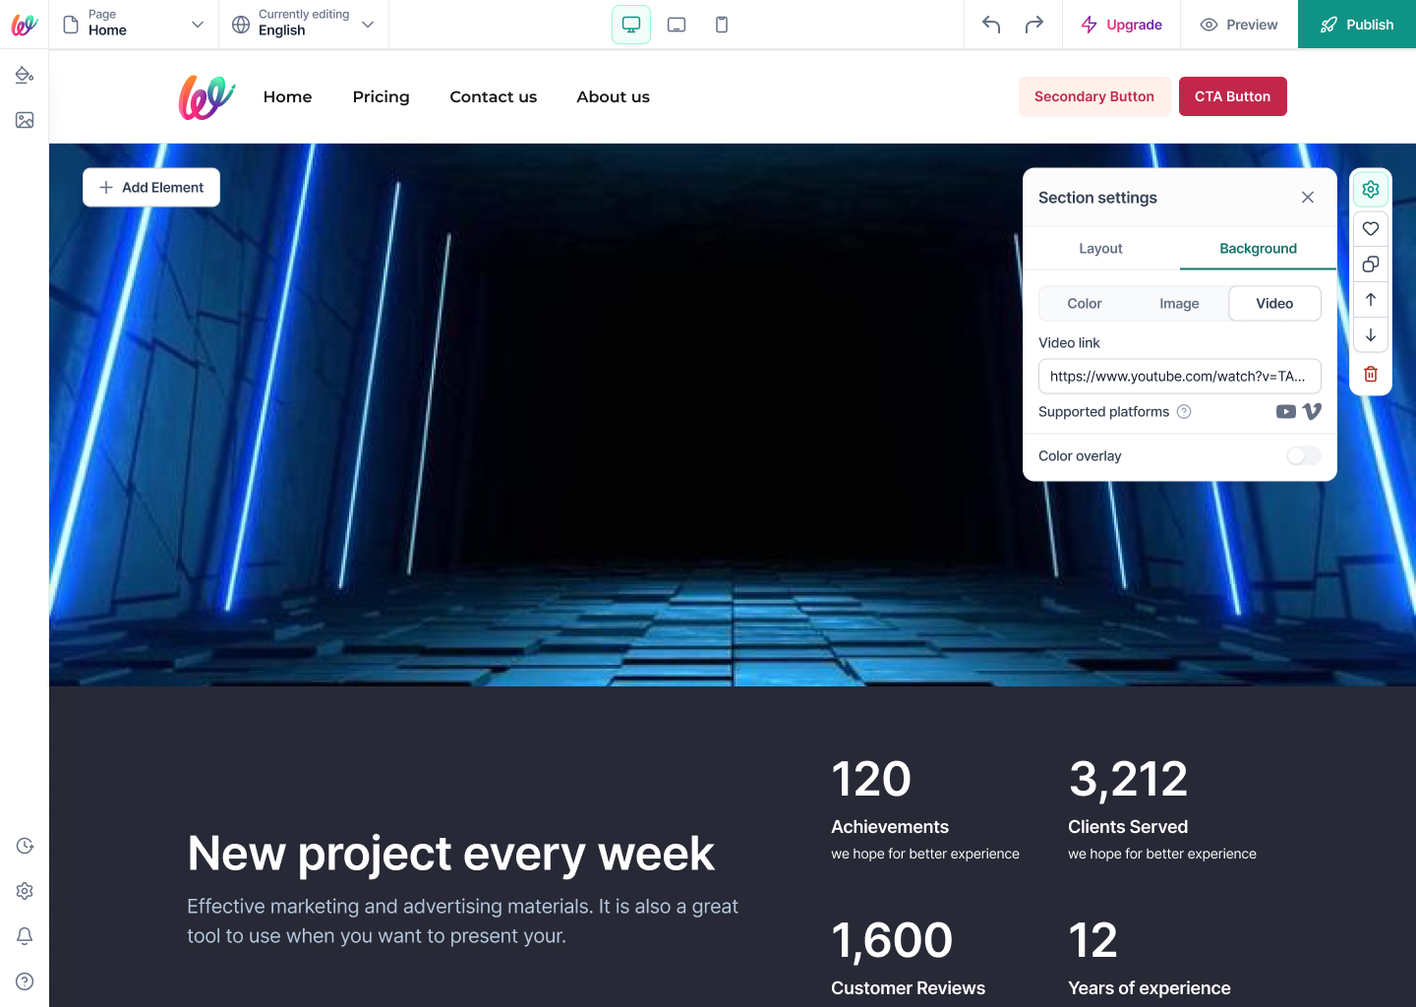
Task: Enable the Color overlay toggle
Action: click(x=1304, y=455)
